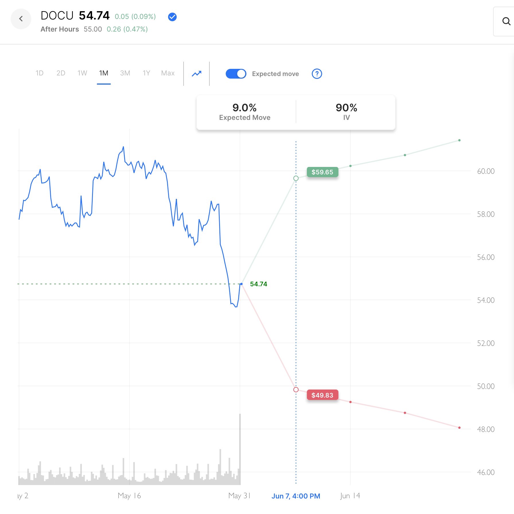Screen dimensions: 514x514
Task: Click the $49.83 lower price label
Action: pos(322,395)
